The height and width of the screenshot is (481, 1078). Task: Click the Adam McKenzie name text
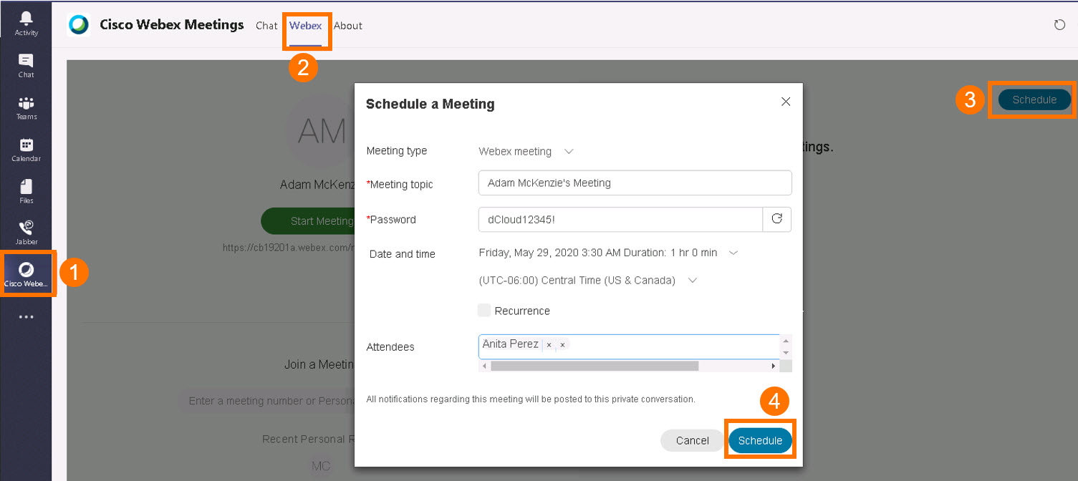click(x=317, y=185)
